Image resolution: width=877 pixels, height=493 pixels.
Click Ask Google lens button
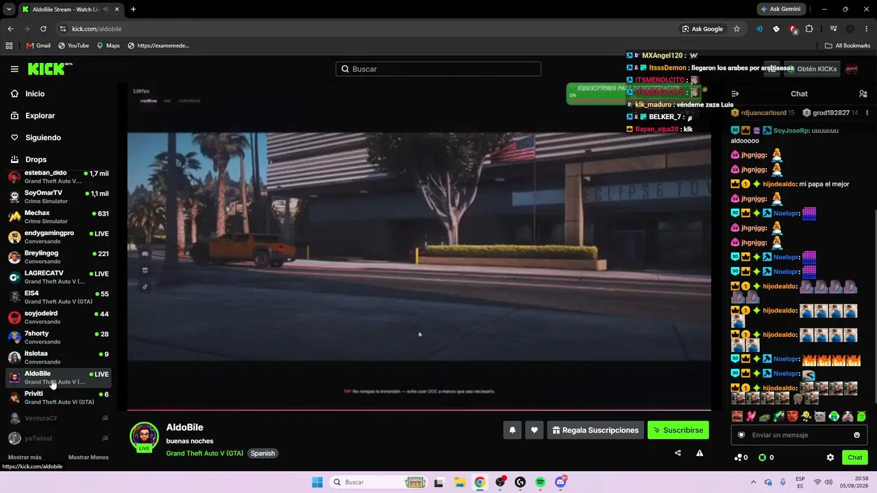coord(703,29)
